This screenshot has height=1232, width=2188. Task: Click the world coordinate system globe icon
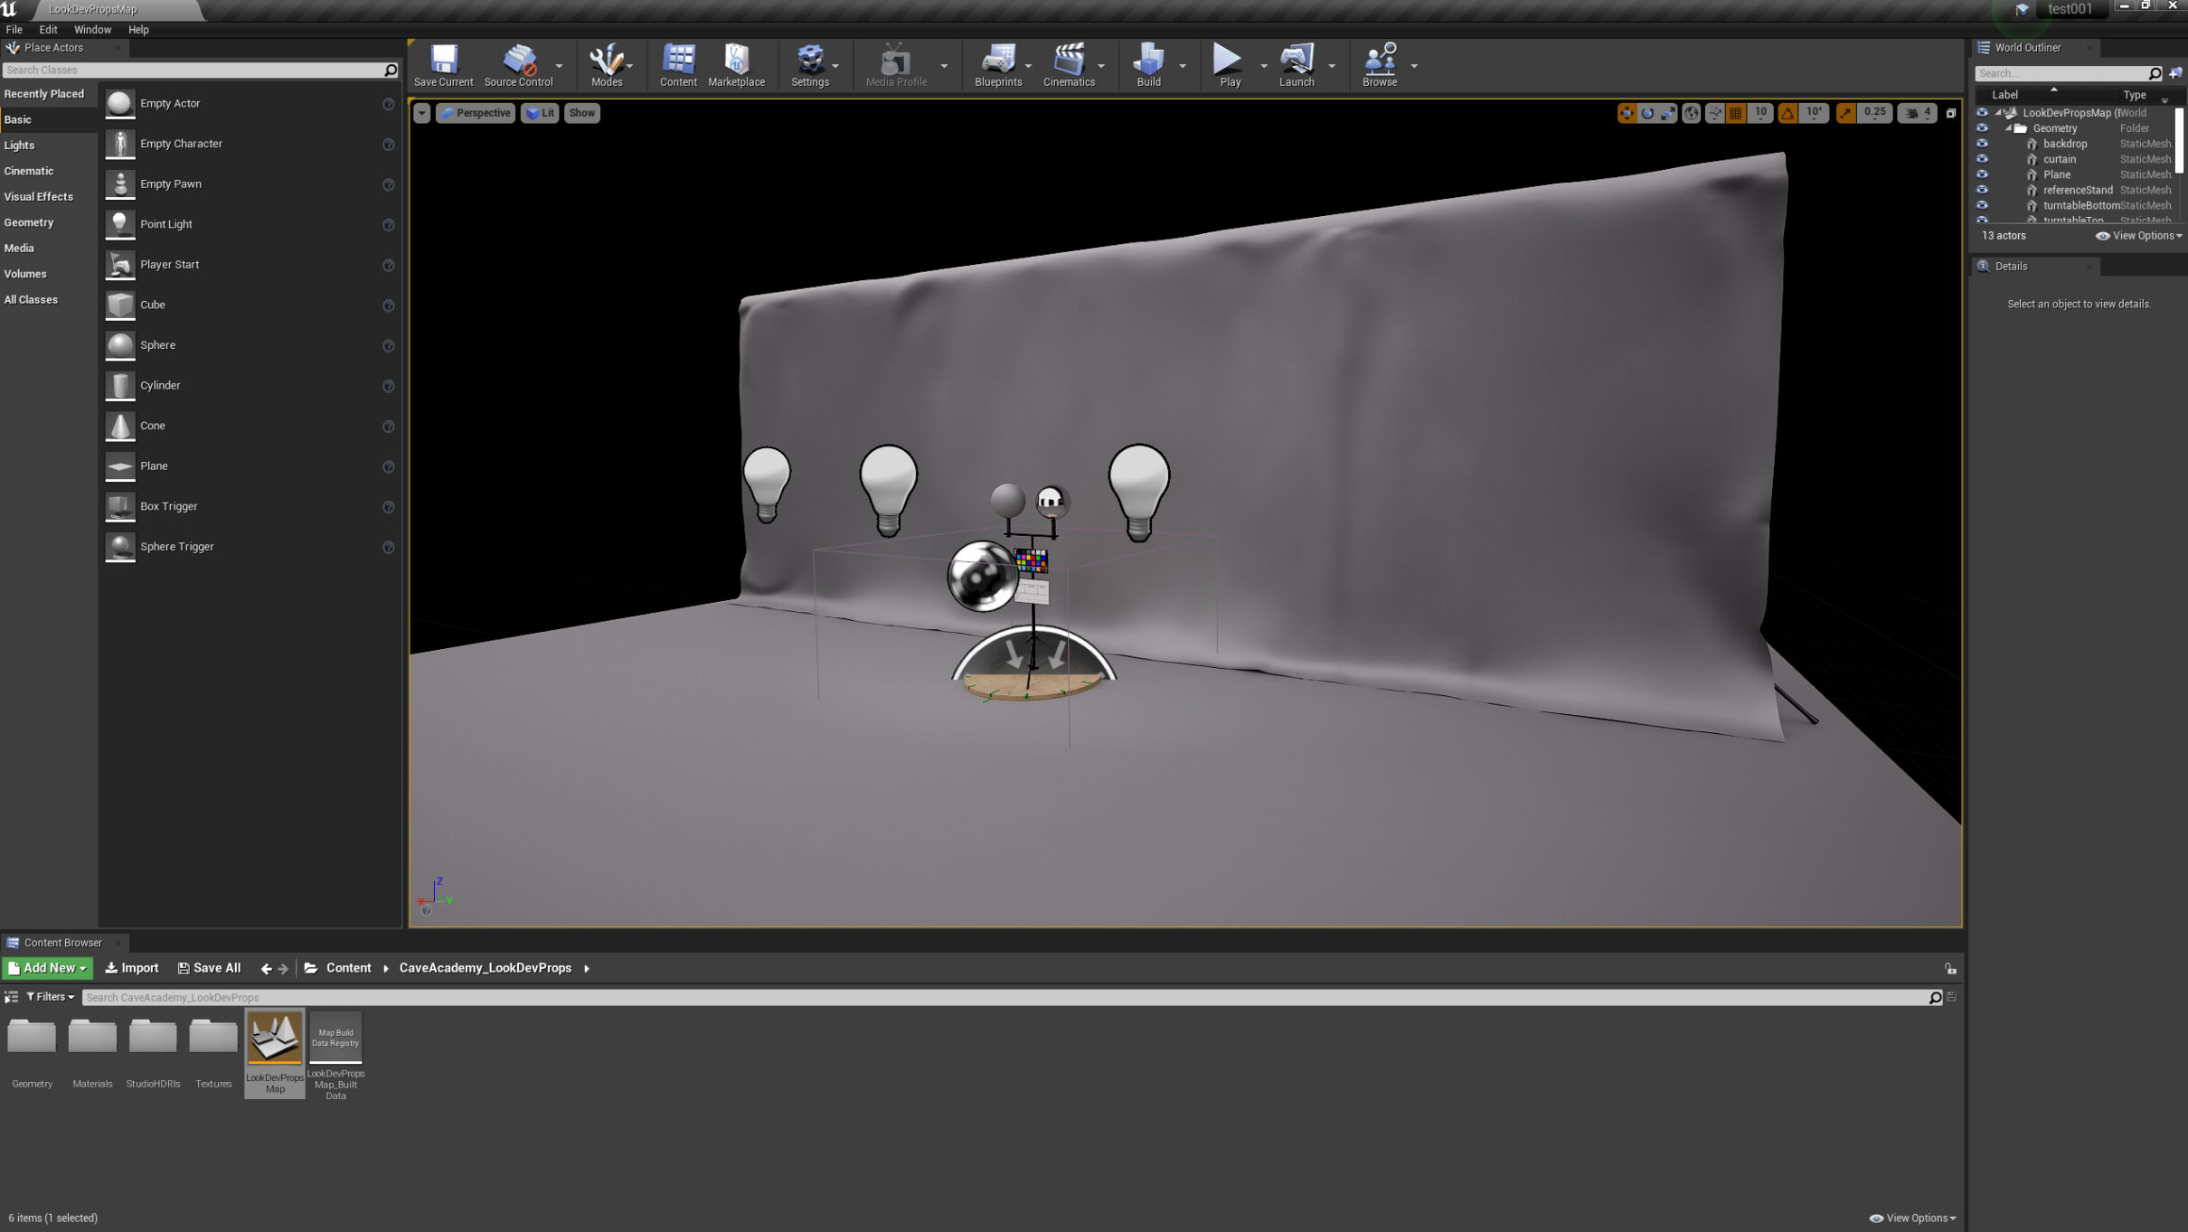click(1691, 113)
